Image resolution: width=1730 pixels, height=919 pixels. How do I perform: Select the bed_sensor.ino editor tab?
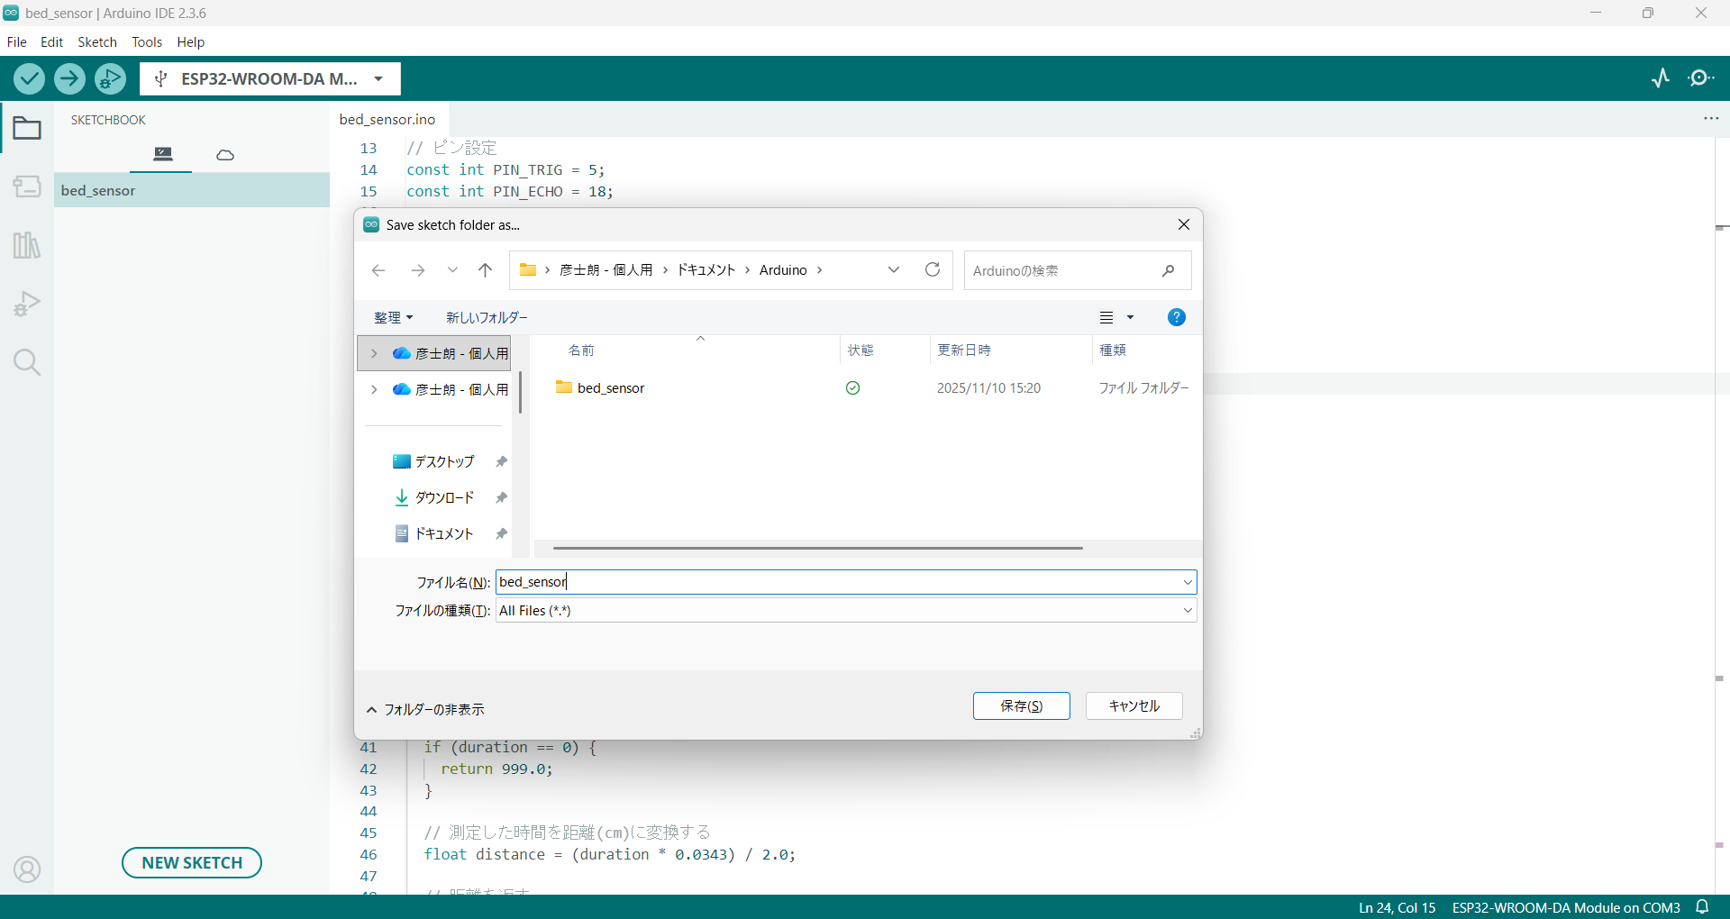tap(387, 119)
